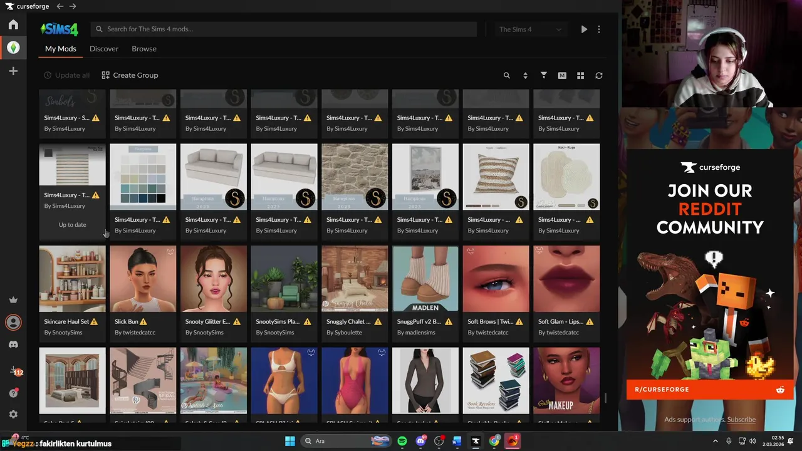Click the plus icon to add a game
Image resolution: width=802 pixels, height=451 pixels.
click(x=13, y=71)
